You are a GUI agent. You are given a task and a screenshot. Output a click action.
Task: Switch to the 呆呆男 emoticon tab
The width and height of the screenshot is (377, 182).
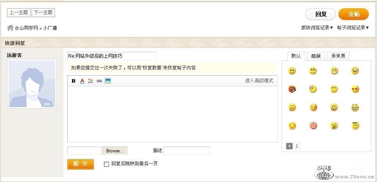(x=338, y=56)
